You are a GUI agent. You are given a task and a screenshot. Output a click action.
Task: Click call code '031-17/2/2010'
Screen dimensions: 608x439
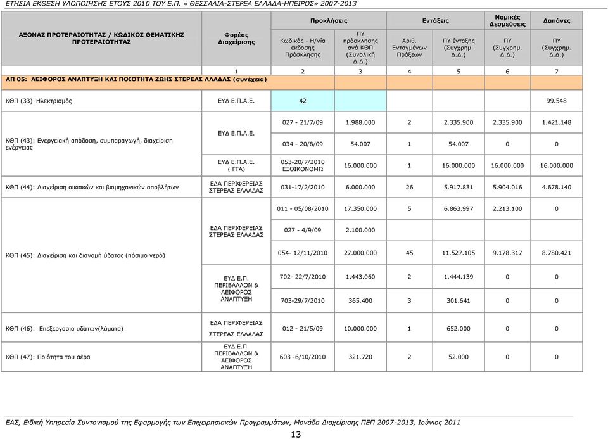coord(303,187)
